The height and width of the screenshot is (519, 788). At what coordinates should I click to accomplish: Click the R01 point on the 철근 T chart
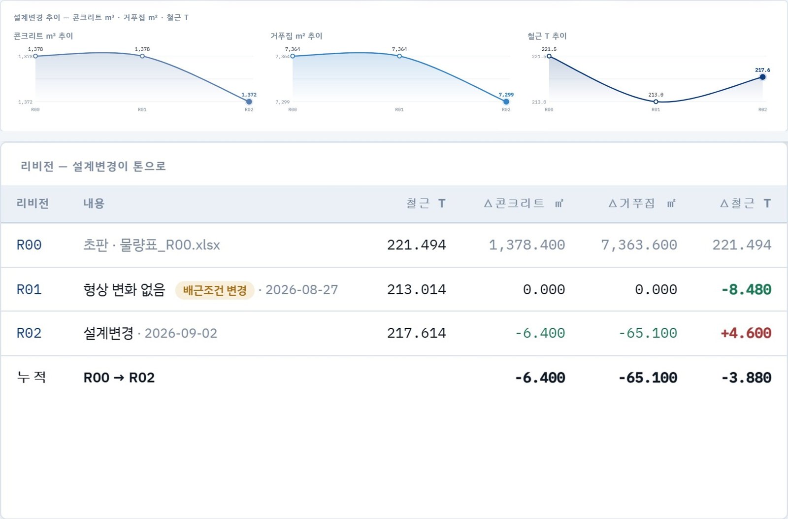click(x=656, y=102)
